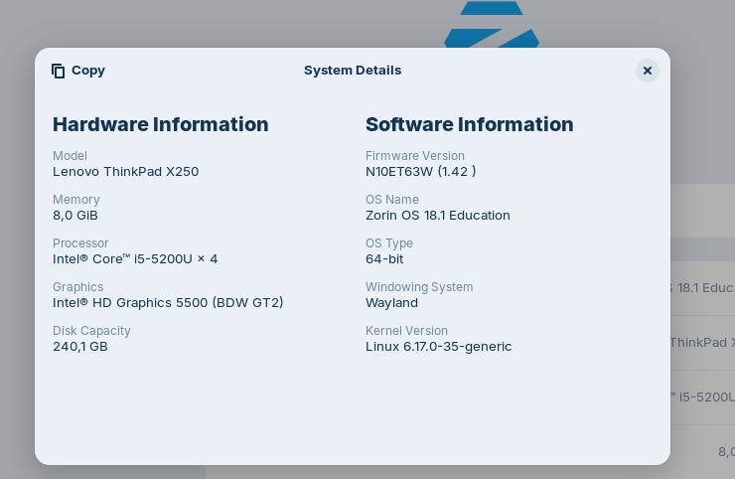
Task: Click the Intel Core i5-5200U processor value
Action: point(135,259)
